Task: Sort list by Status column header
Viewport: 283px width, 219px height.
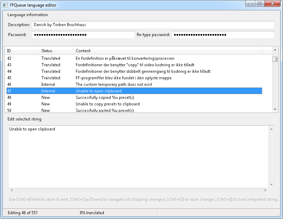Action: tap(56, 51)
